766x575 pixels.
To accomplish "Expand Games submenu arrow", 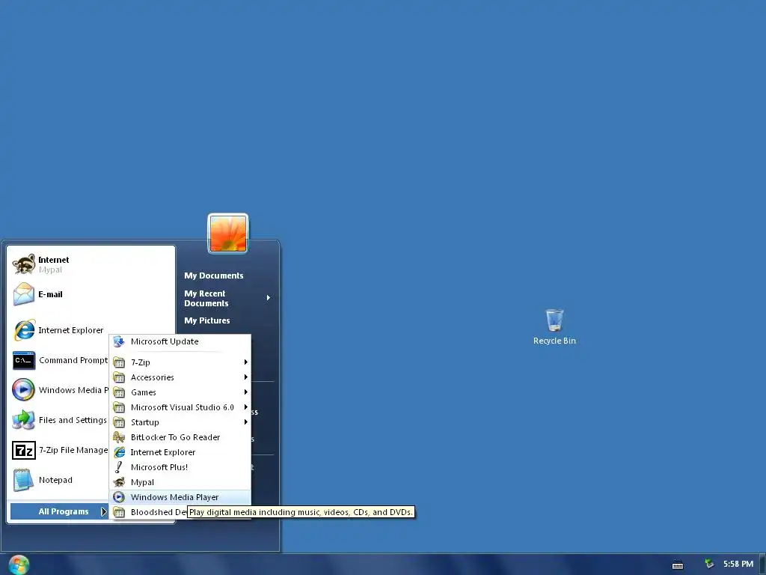I will [245, 392].
